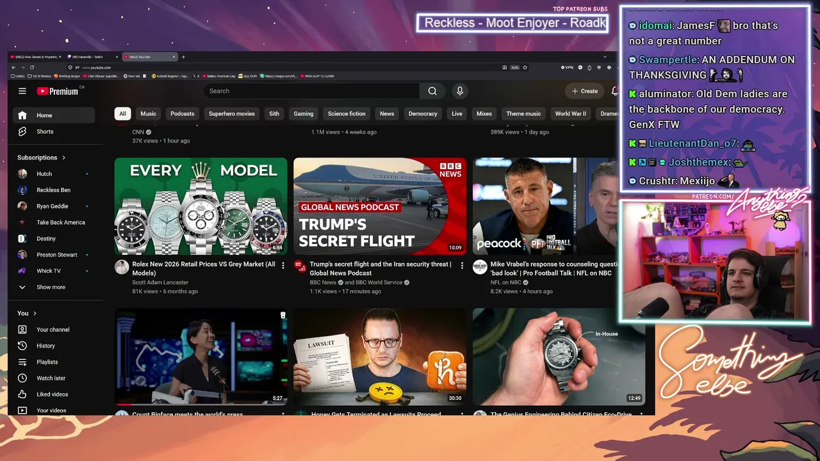The image size is (820, 461).
Task: Open the YouTube guide hamburger menu
Action: tap(22, 91)
